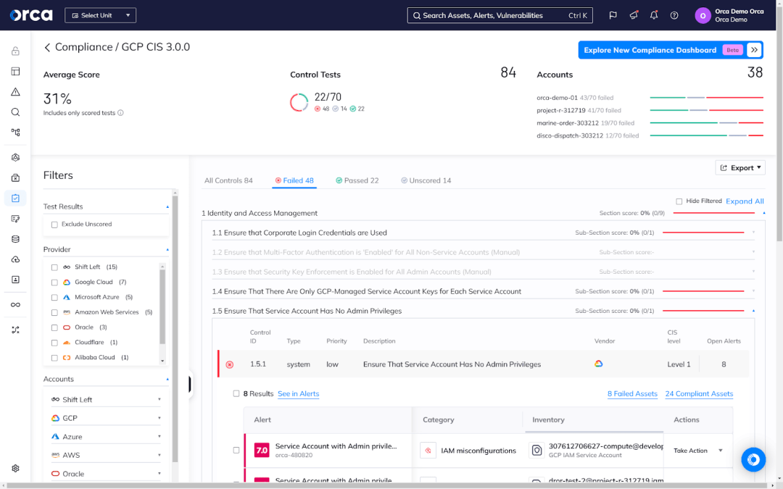Open the Select Unit dropdown
783x489 pixels.
(x=100, y=15)
